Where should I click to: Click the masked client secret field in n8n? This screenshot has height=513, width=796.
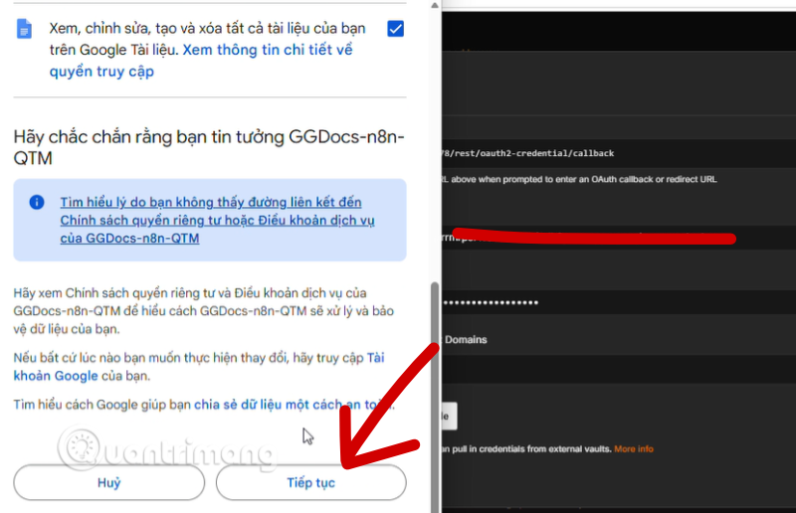(618, 302)
